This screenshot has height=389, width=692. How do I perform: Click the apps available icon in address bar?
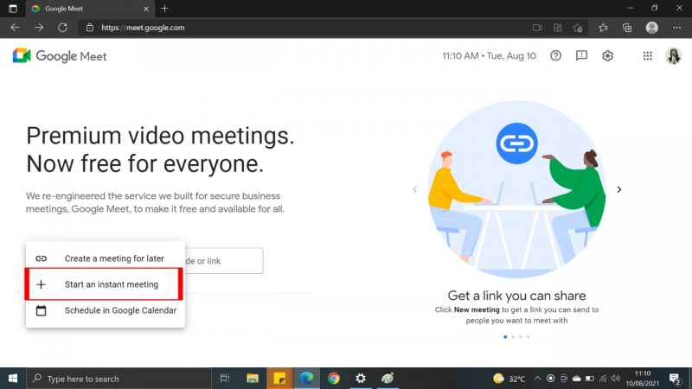pos(558,28)
